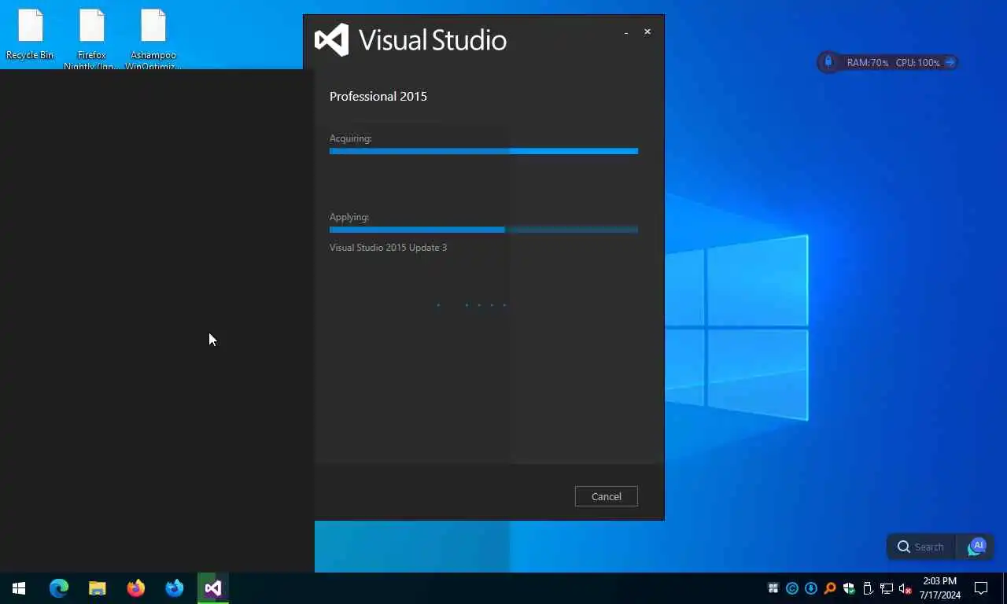Switch to the Visual Studio installer taskbar button
The height and width of the screenshot is (604, 1007).
(x=213, y=588)
